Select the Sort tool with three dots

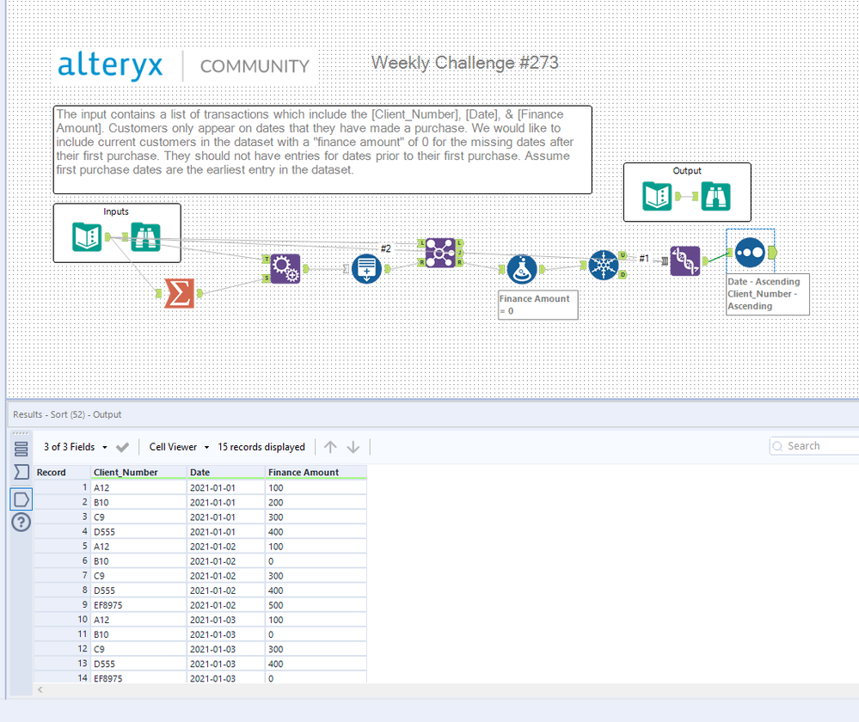(x=750, y=253)
